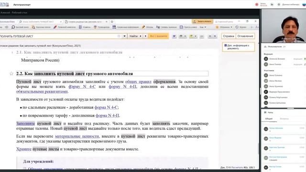Click the Участники section label
The width and height of the screenshot is (306, 172).
(269, 70)
